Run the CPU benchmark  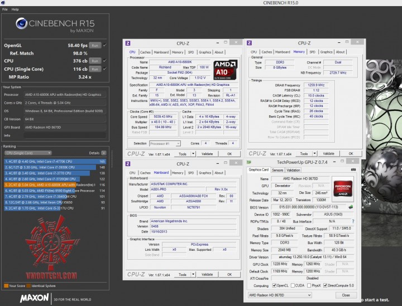point(95,61)
